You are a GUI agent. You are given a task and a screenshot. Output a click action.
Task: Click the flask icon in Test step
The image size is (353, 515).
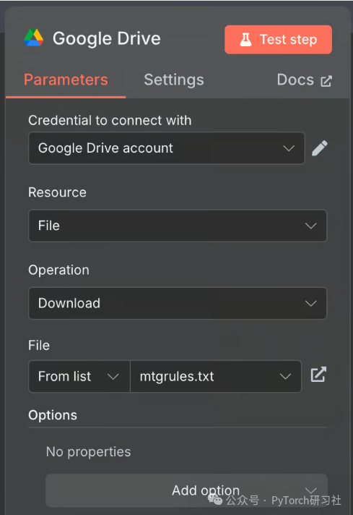point(245,39)
